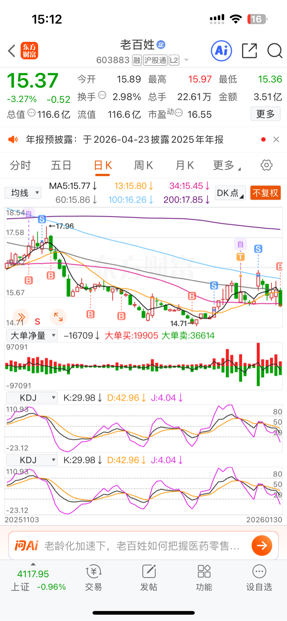
Task: Tap 设自选 watchlist icon
Action: [259, 578]
